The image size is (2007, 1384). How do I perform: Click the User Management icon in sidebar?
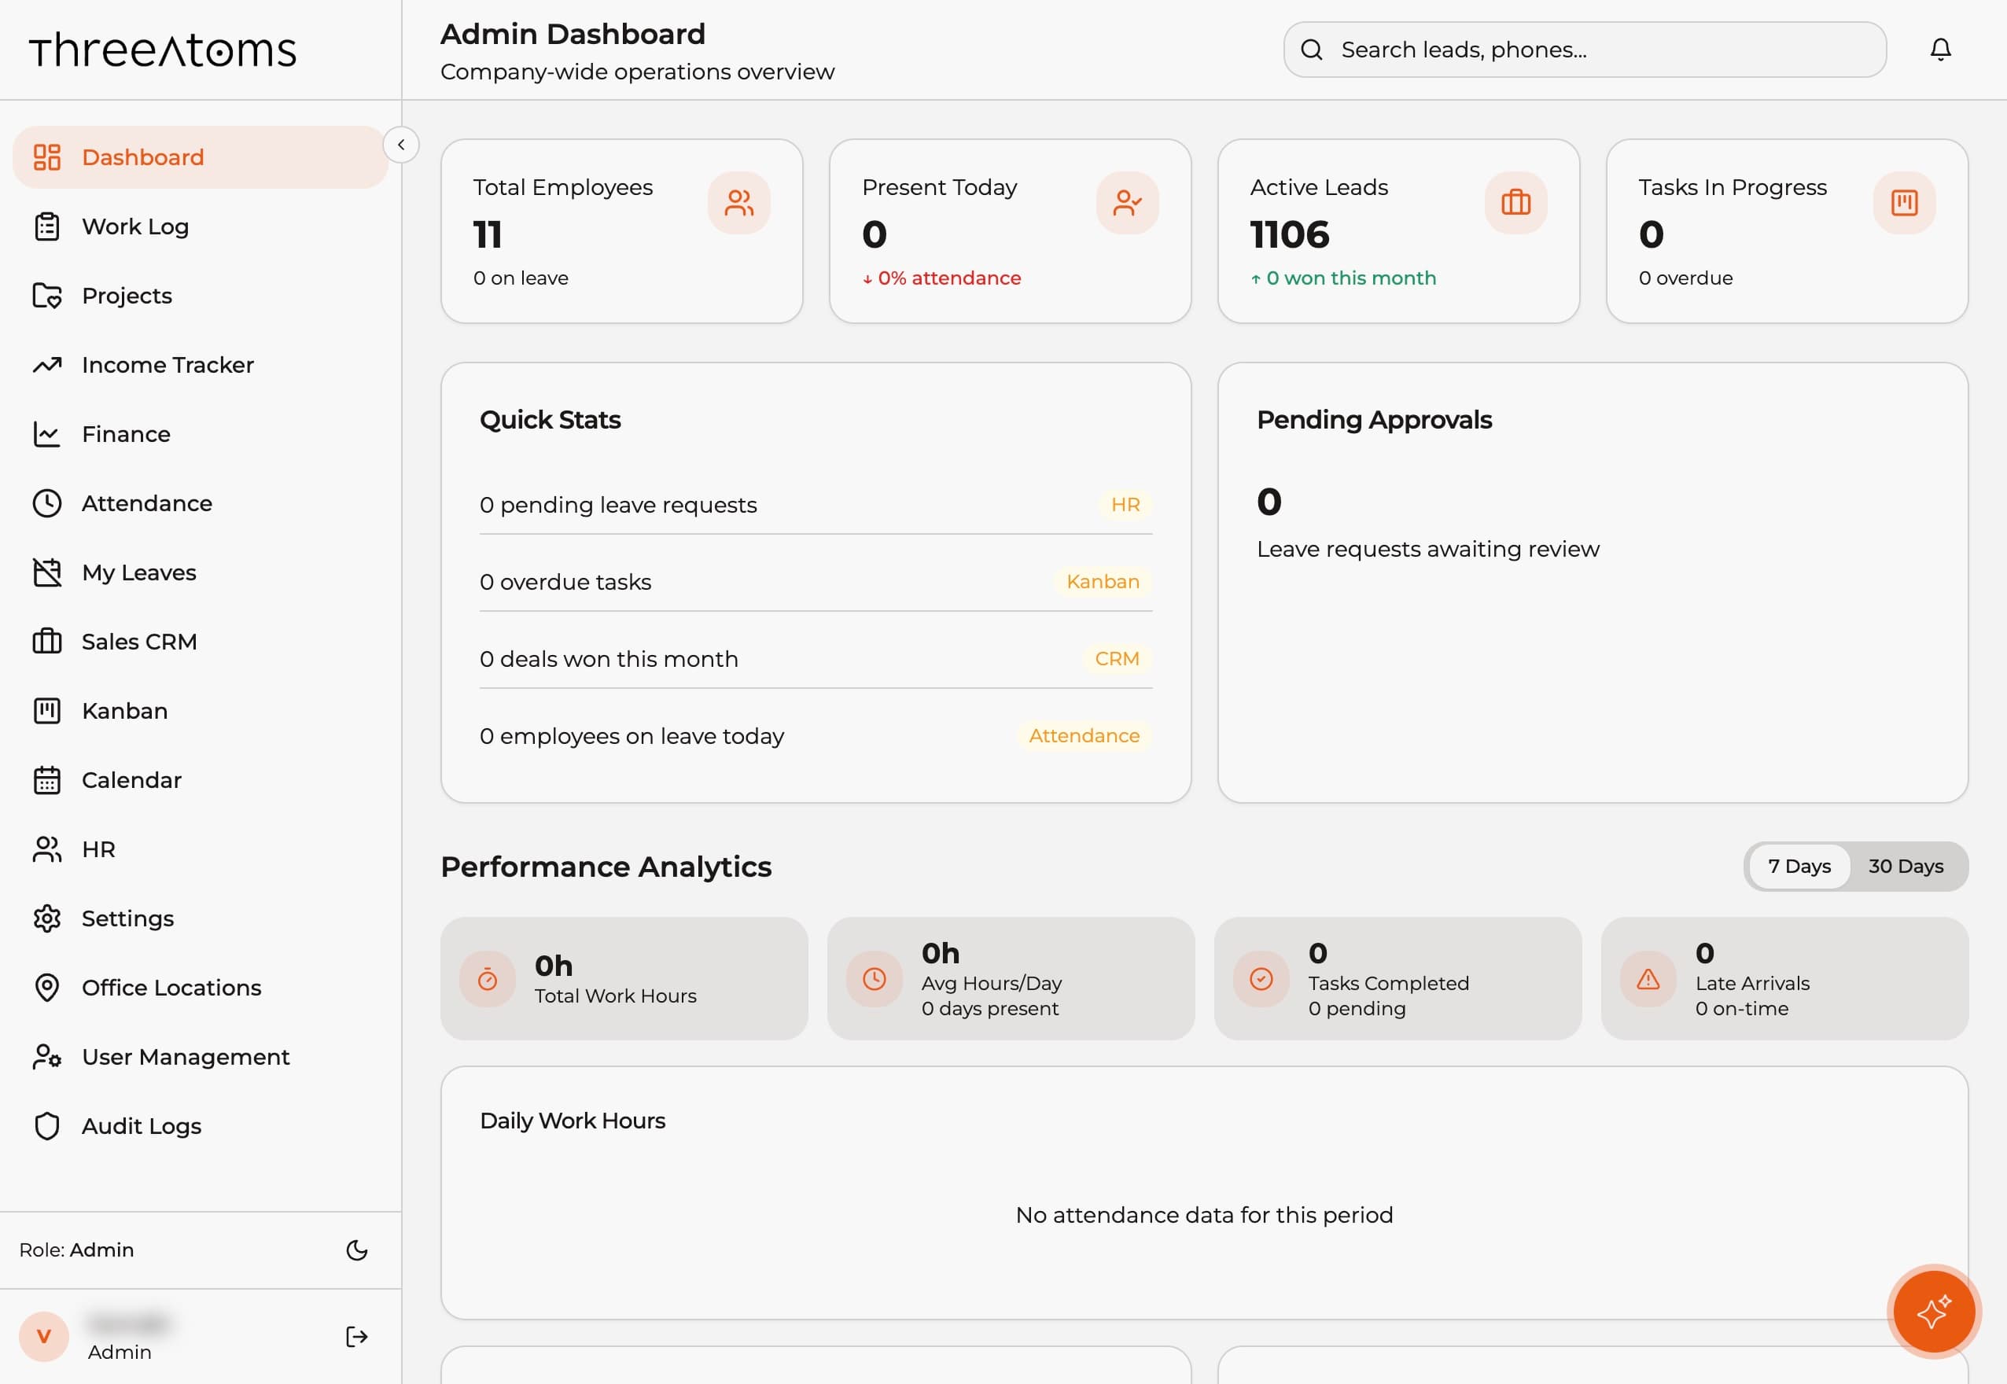(x=47, y=1057)
